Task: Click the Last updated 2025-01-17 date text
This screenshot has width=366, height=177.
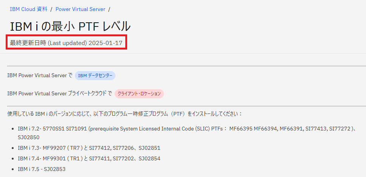Action: pyautogui.click(x=66, y=43)
